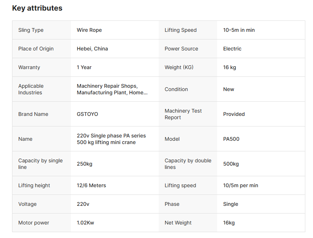Click the 10-5m in min value
This screenshot has height=238, width=313.
click(x=239, y=30)
